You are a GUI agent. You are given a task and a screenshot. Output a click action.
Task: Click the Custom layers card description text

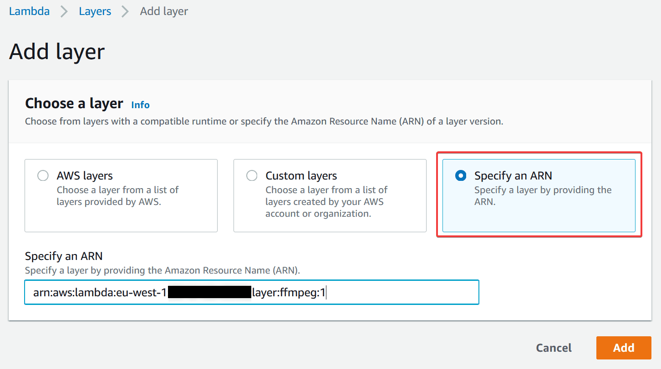pyautogui.click(x=326, y=202)
